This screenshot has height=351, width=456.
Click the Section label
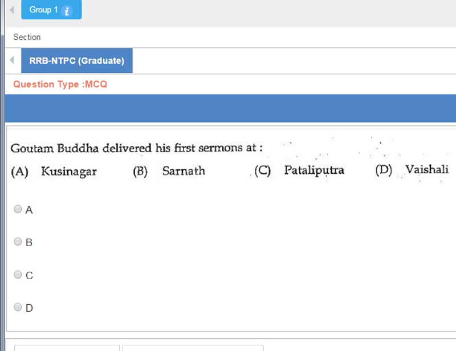click(27, 37)
